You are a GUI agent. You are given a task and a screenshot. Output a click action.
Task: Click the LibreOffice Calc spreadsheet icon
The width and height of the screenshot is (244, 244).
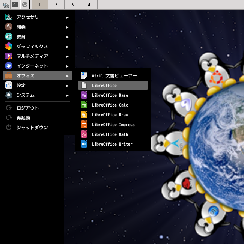[x=84, y=105]
